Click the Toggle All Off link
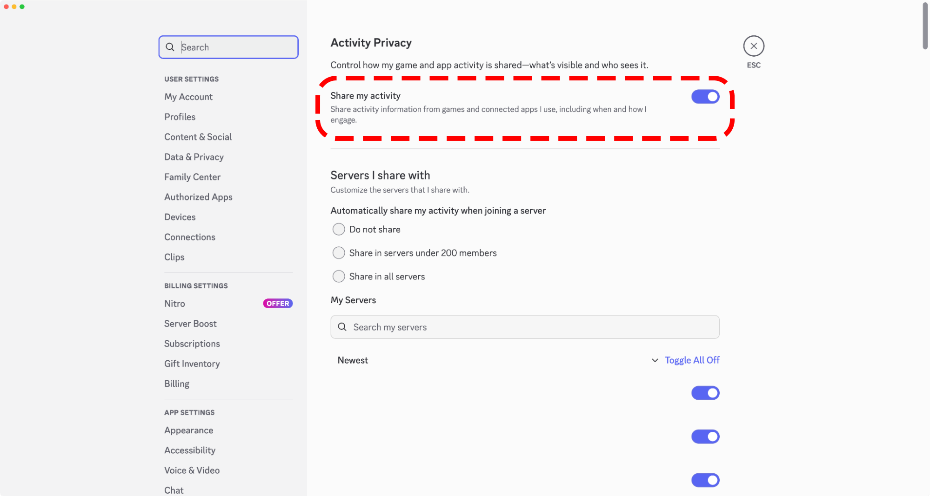 pyautogui.click(x=692, y=360)
